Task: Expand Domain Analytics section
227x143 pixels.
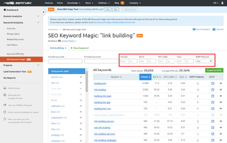Action: (38, 16)
